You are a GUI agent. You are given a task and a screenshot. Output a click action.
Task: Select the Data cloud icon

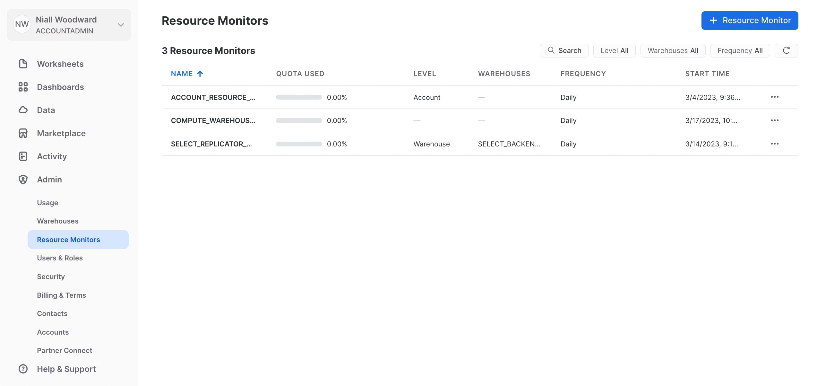pos(23,110)
